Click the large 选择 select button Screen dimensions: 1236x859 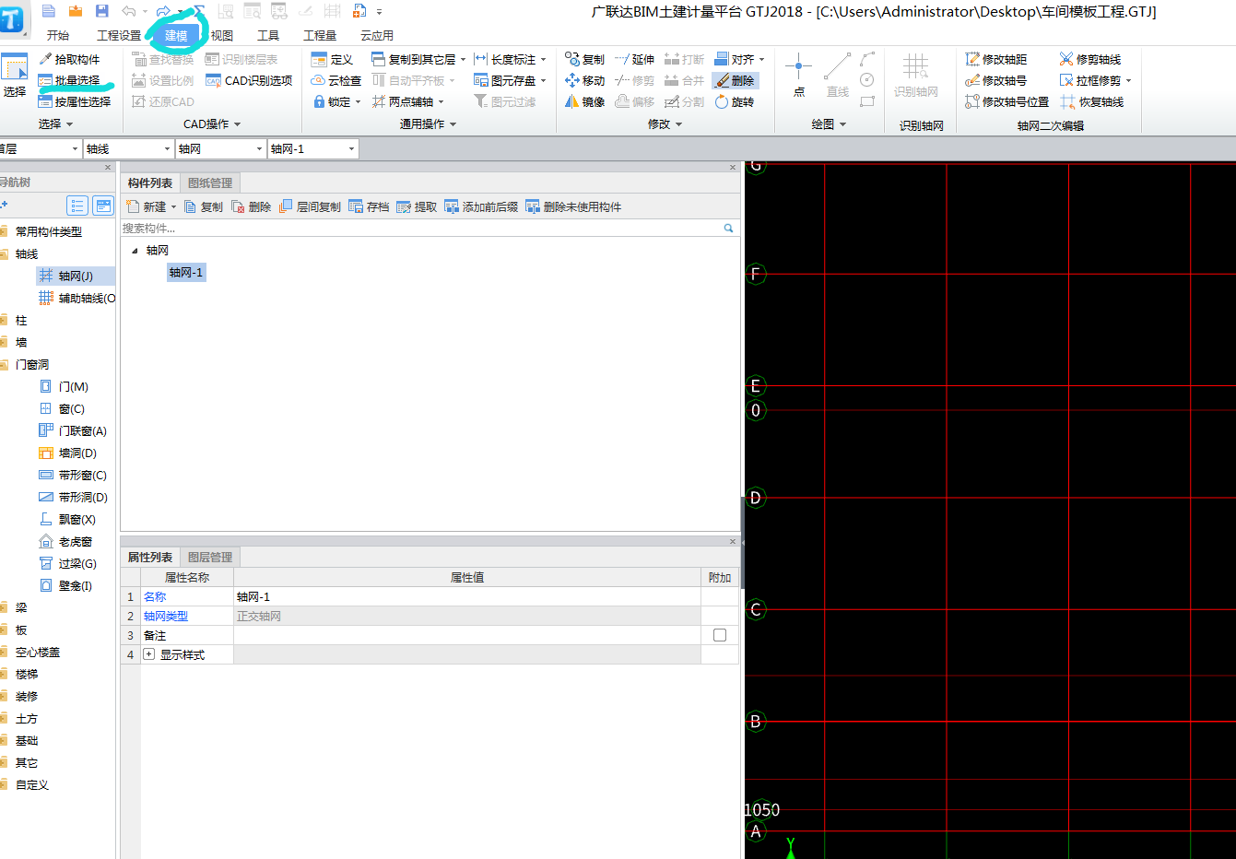click(x=15, y=77)
